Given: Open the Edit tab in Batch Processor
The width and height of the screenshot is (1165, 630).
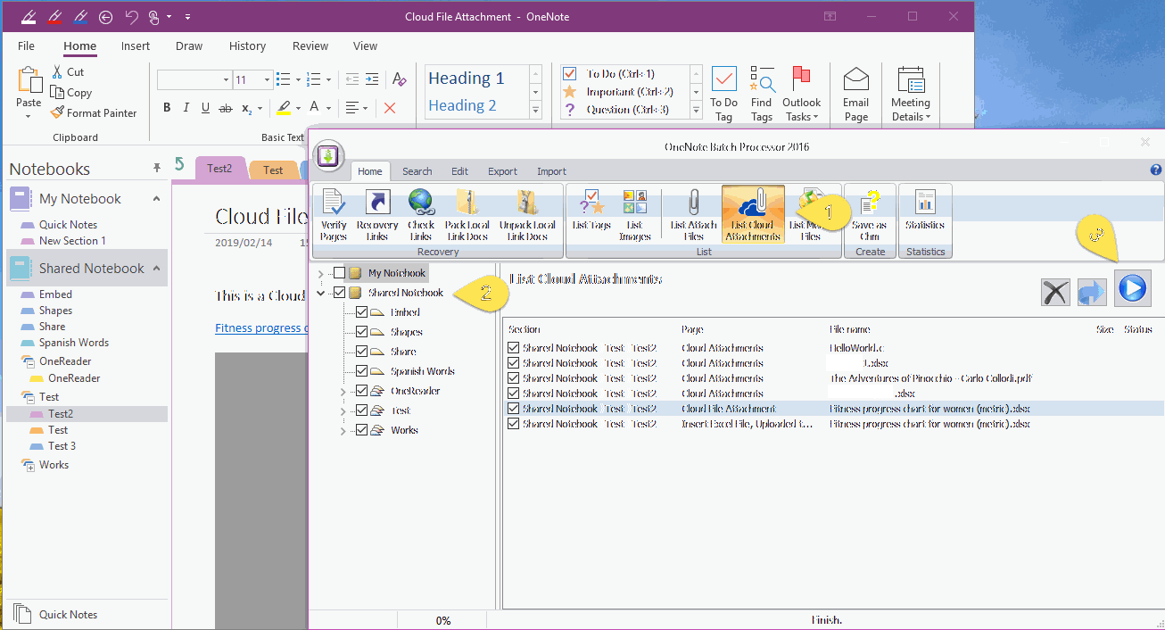Looking at the screenshot, I should tap(459, 171).
